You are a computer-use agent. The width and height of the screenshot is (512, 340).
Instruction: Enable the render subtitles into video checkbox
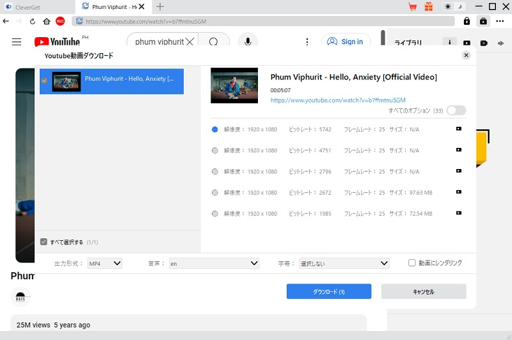coord(412,263)
